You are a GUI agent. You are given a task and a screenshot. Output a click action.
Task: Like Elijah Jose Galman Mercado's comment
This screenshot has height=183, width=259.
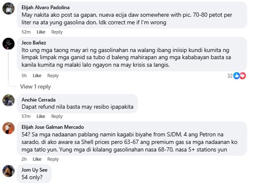pos(37,159)
